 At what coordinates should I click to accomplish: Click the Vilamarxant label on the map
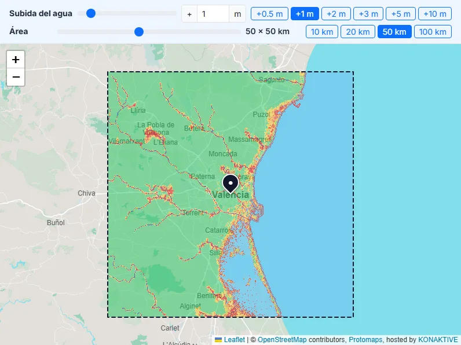pos(127,141)
